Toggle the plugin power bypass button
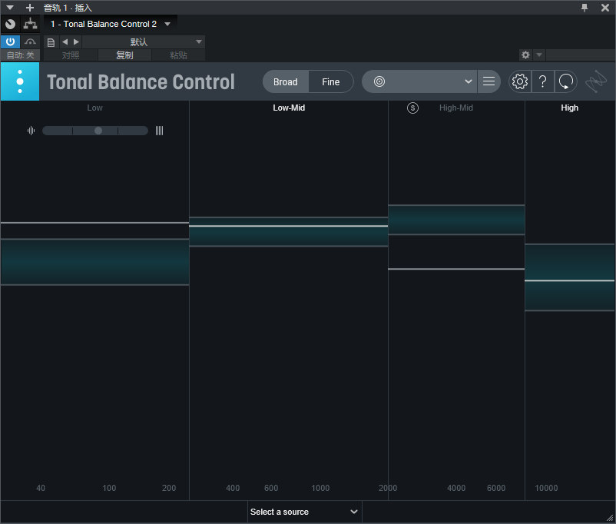 10,41
